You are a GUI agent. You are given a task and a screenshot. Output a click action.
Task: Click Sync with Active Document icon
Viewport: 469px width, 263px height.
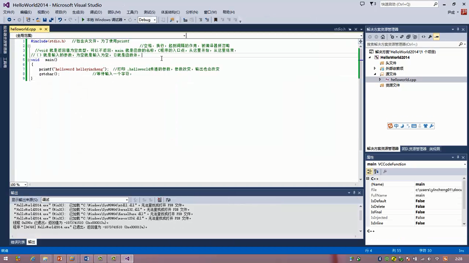[x=402, y=37]
